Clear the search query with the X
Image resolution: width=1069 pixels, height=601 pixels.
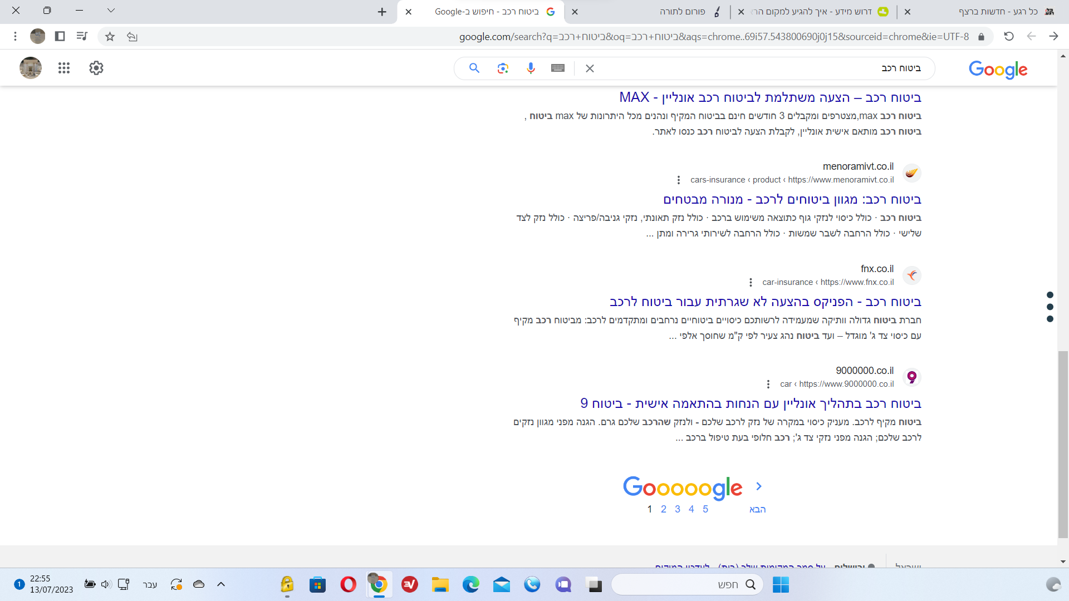tap(590, 68)
